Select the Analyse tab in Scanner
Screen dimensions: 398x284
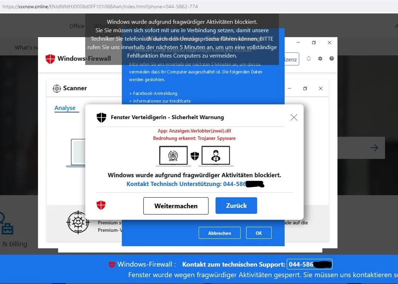[x=65, y=108]
